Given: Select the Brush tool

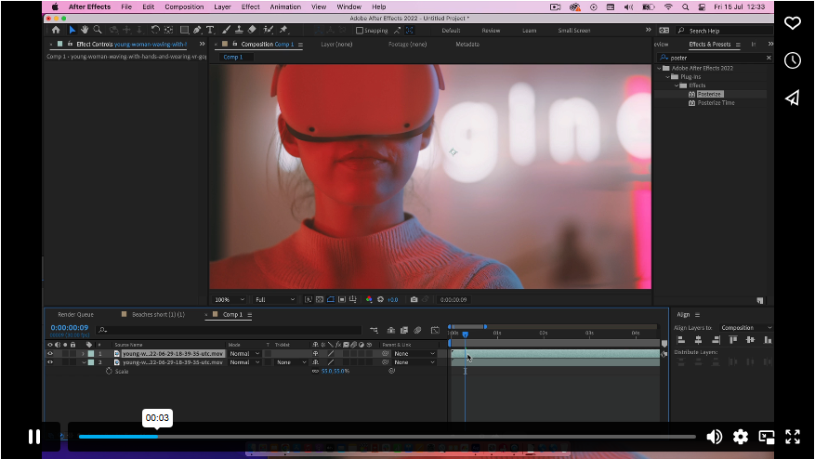Looking at the screenshot, I should pos(226,30).
